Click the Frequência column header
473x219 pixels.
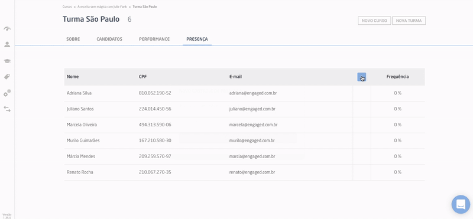click(397, 77)
